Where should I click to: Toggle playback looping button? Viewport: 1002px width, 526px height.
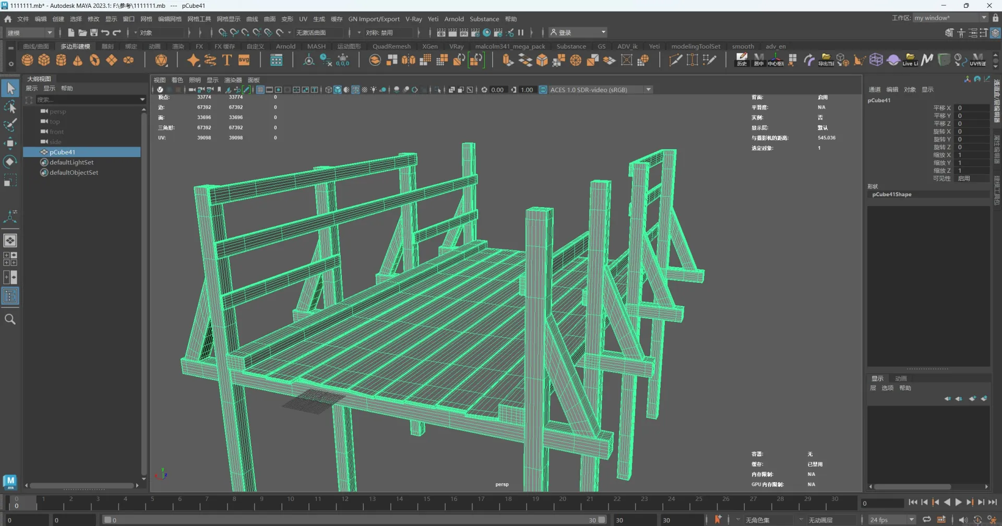point(926,520)
